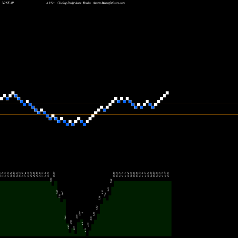Select the lowest blue Renko brick before the reversal
Viewport: 238px width, 238px height.
pyautogui.click(x=84, y=125)
